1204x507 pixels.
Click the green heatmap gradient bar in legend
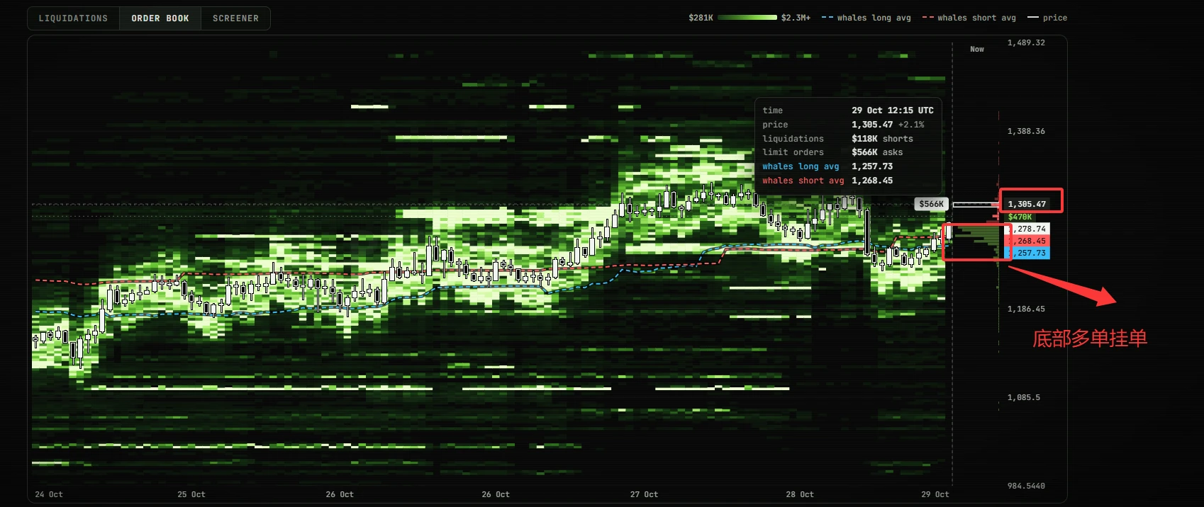pyautogui.click(x=747, y=18)
